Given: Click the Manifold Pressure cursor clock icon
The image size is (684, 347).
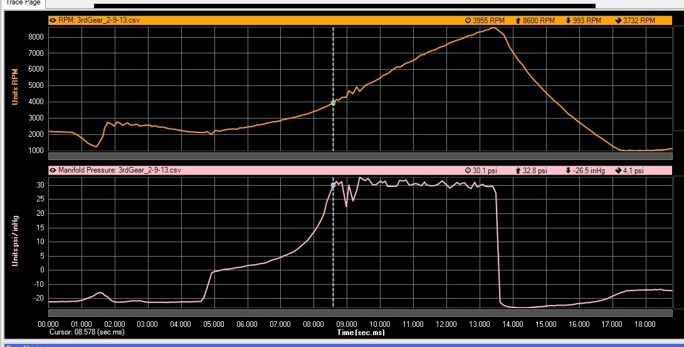Looking at the screenshot, I should (468, 170).
